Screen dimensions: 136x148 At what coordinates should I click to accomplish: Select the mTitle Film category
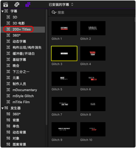click(x=23, y=102)
